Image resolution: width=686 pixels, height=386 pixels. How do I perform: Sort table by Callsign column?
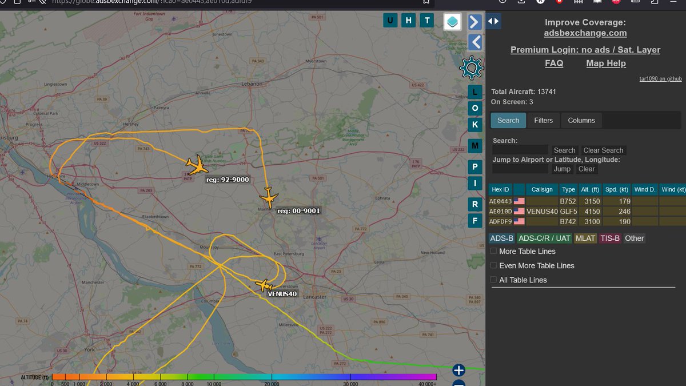[542, 189]
